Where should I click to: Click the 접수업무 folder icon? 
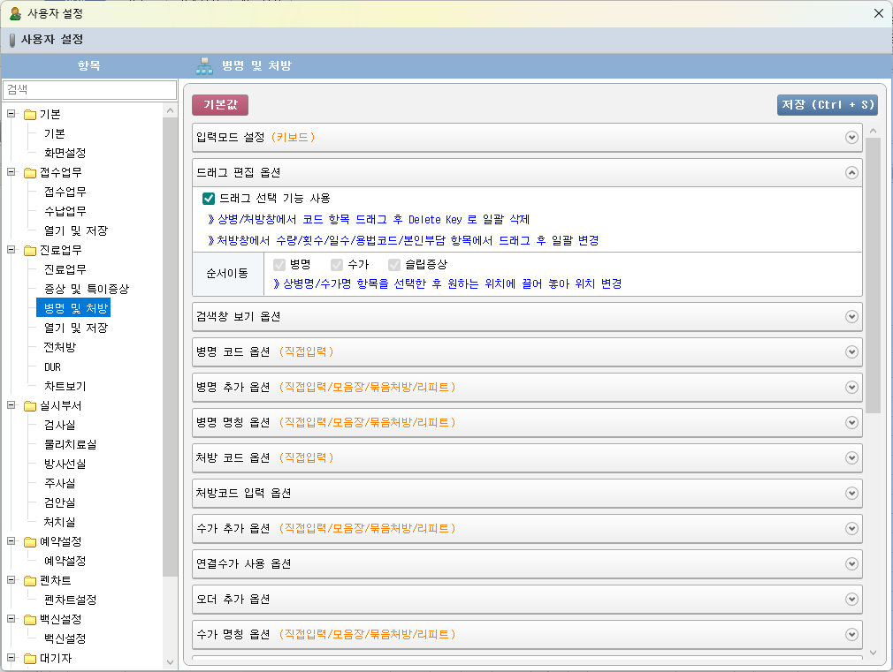pos(30,172)
